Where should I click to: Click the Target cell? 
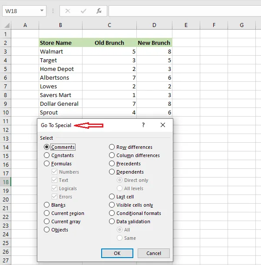coord(60,60)
